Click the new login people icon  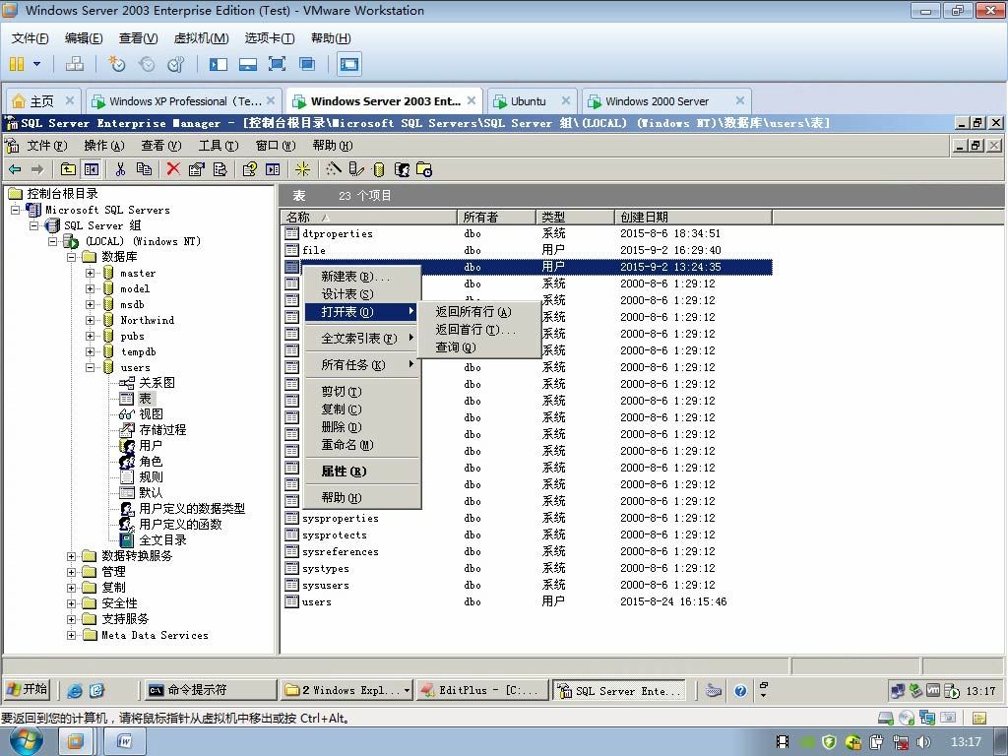402,169
